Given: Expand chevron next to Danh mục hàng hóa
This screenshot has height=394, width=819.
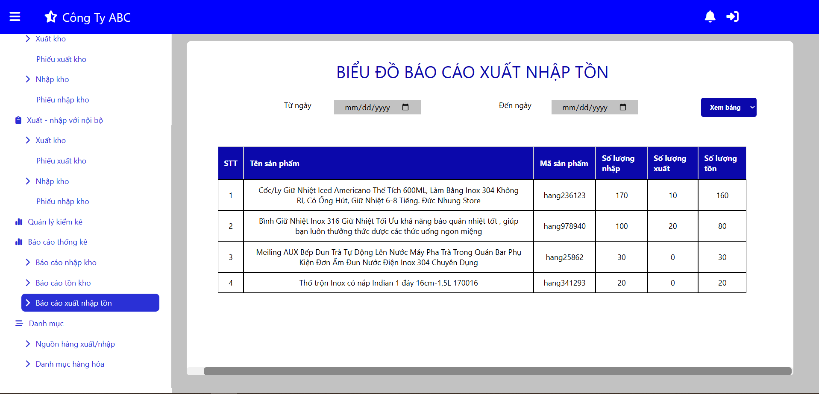Looking at the screenshot, I should point(28,364).
